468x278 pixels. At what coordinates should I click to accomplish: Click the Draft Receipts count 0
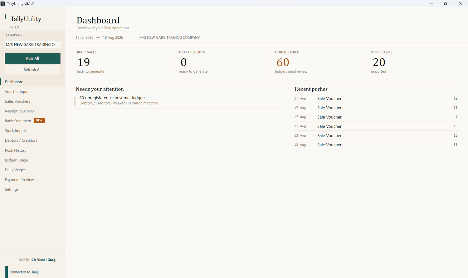click(x=183, y=62)
